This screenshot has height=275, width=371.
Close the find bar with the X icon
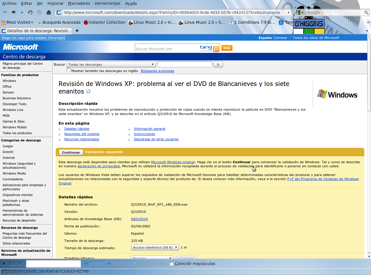pos(4,264)
